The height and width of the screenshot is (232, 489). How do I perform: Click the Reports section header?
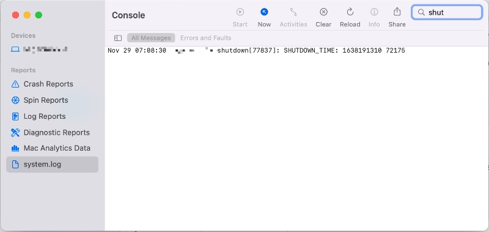pyautogui.click(x=23, y=70)
